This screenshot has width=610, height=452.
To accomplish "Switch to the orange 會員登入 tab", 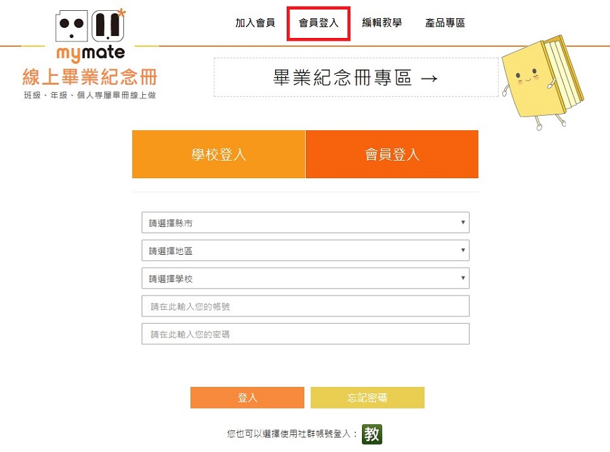I will click(392, 155).
